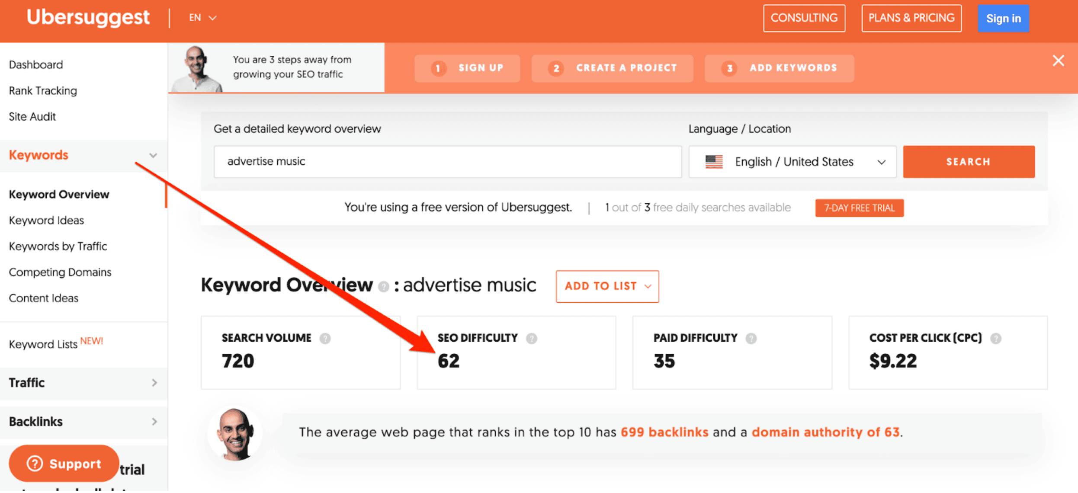Open Plans & Pricing
The height and width of the screenshot is (493, 1078).
tap(911, 18)
